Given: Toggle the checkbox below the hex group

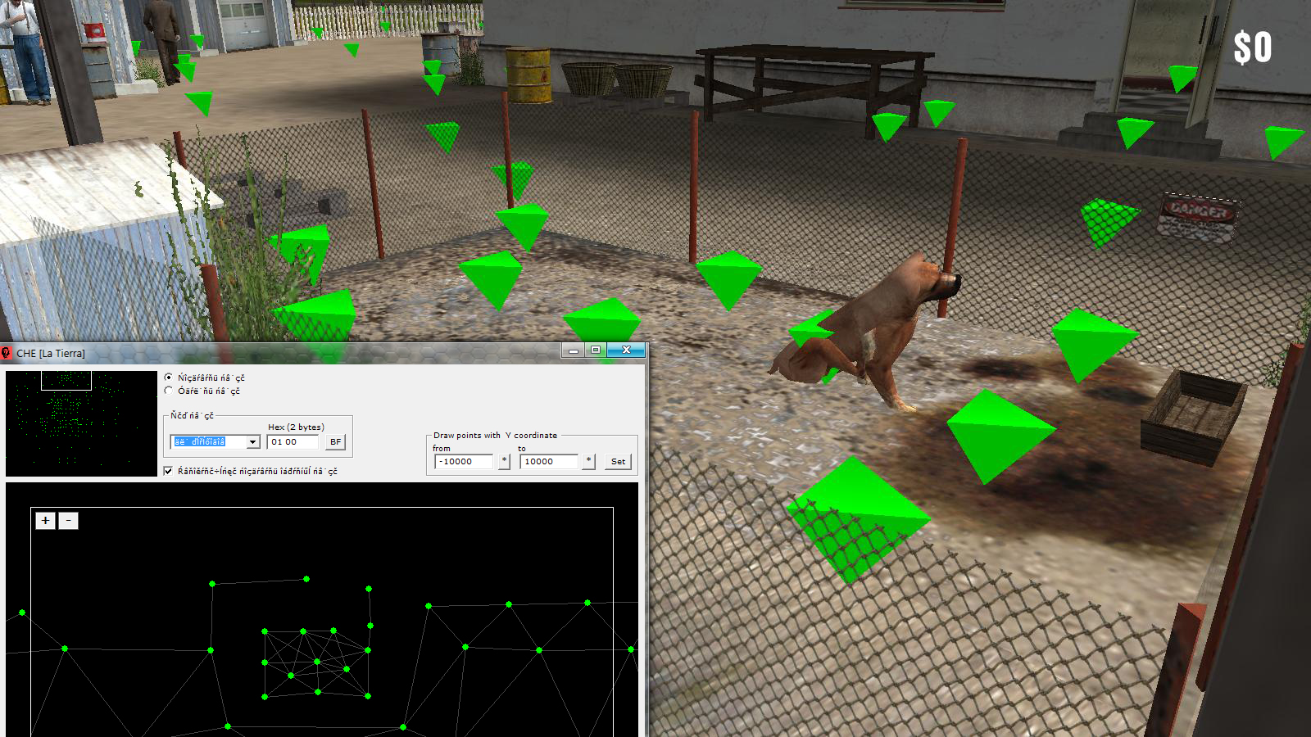Looking at the screenshot, I should click(168, 471).
